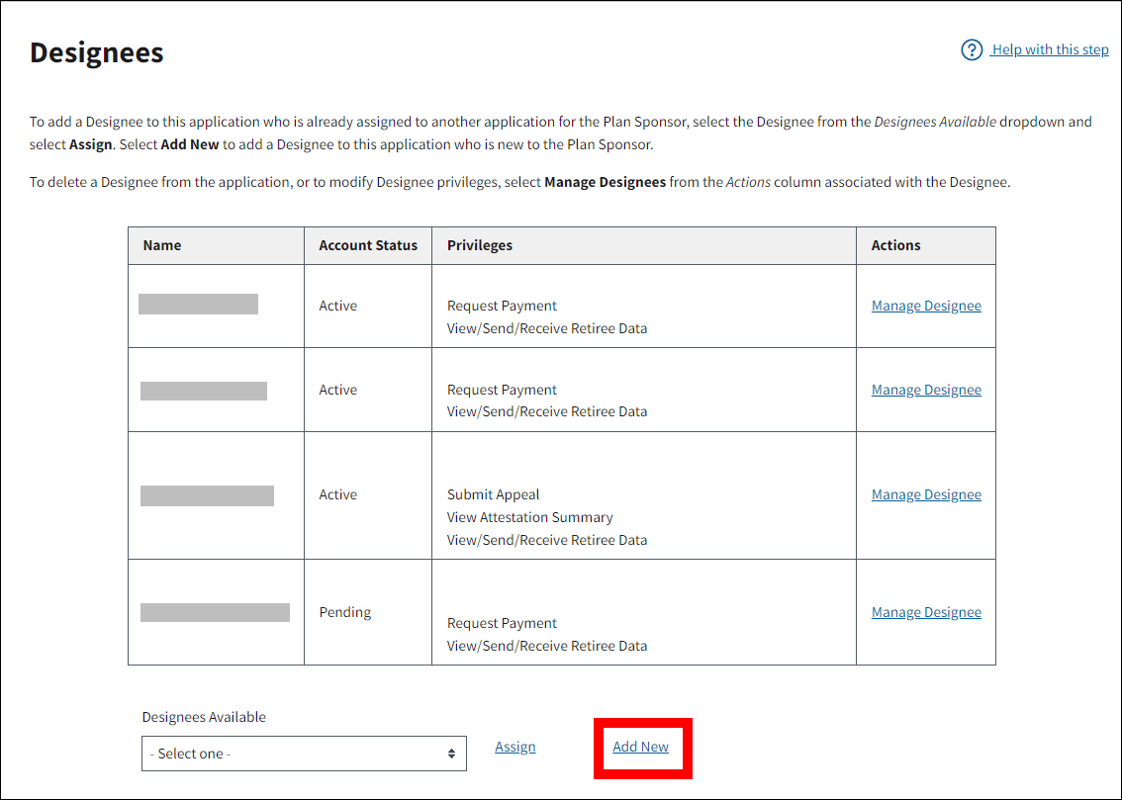
Task: Click the Account Status column header
Action: point(368,245)
